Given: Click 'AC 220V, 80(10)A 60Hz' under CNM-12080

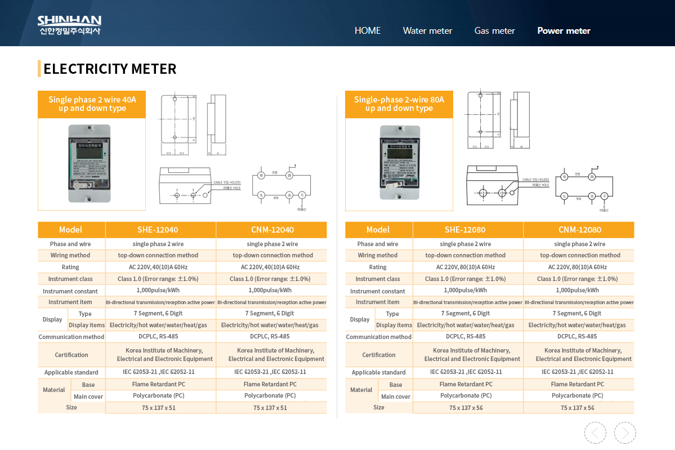Looking at the screenshot, I should point(577,267).
